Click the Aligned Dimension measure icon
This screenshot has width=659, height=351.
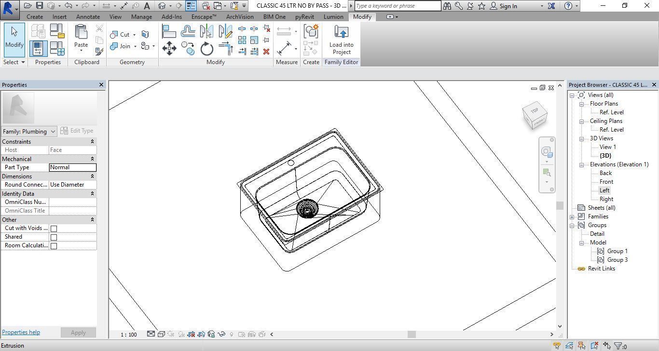(284, 48)
